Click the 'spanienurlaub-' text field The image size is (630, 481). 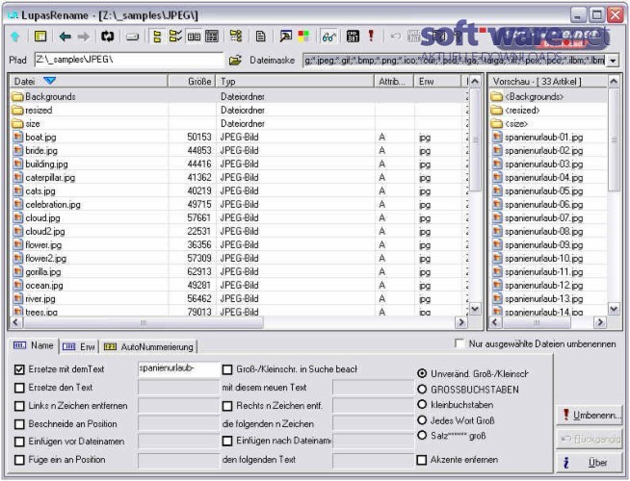(178, 369)
